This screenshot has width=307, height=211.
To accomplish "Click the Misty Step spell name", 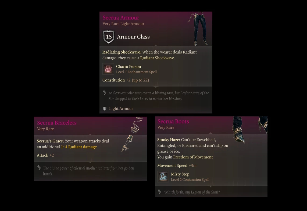I will 180,174.
